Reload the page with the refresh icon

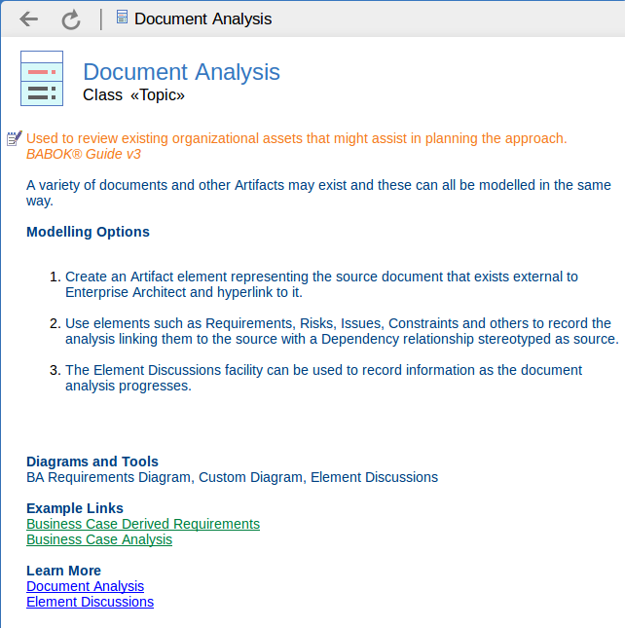coord(70,19)
